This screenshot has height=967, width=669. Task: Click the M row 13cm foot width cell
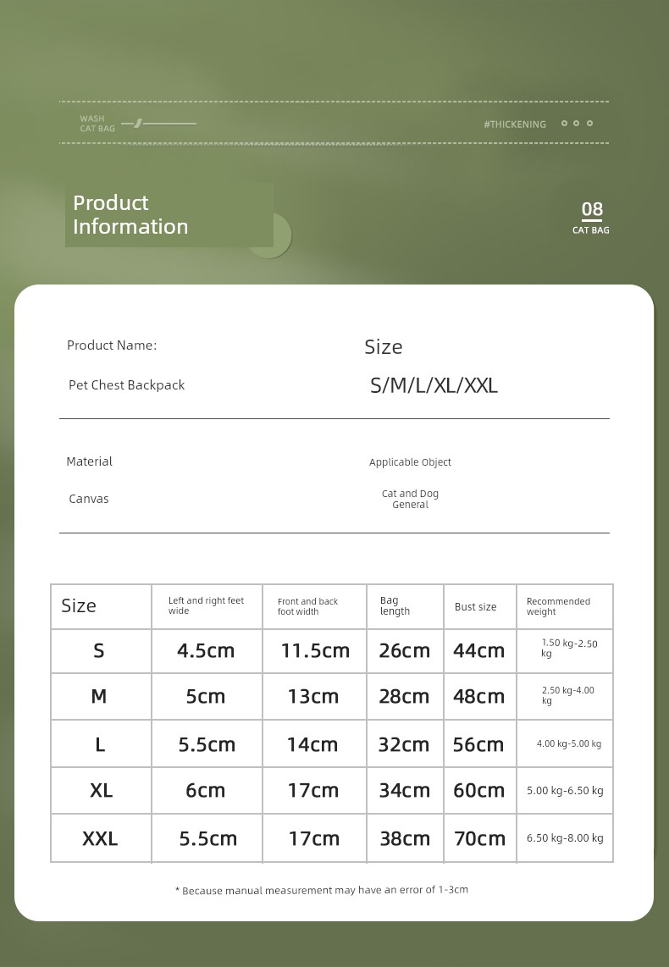click(314, 696)
